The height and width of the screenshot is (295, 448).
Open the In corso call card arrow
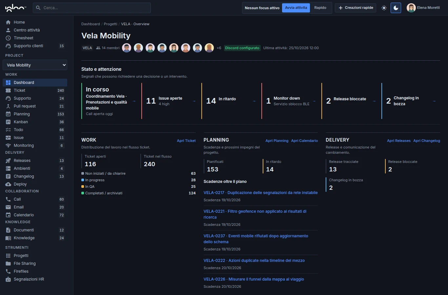tap(134, 101)
